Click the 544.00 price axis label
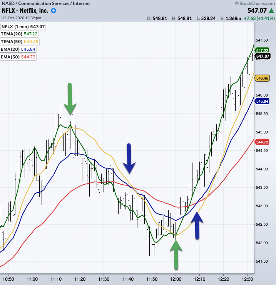The height and width of the screenshot is (285, 276). point(262,169)
